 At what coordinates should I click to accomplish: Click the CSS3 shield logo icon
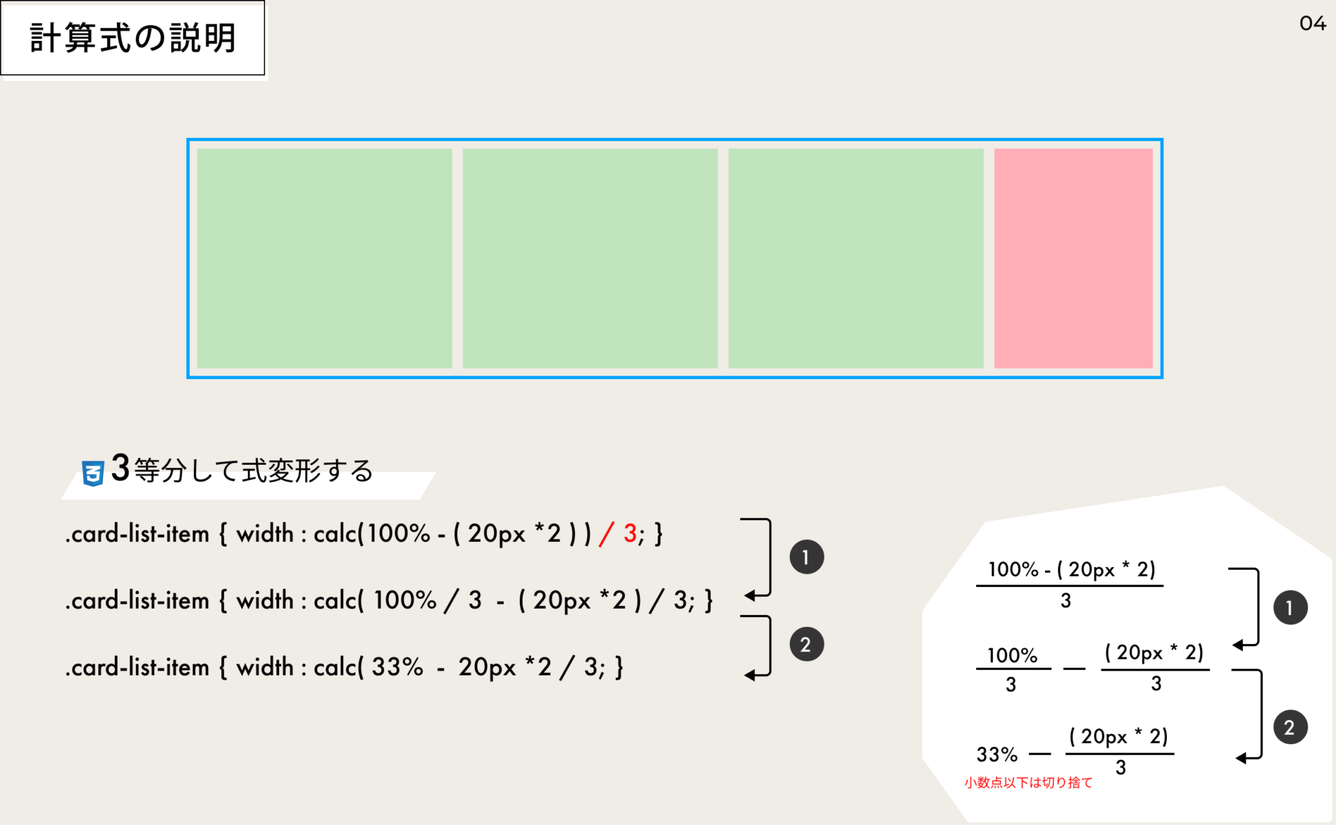tap(93, 473)
